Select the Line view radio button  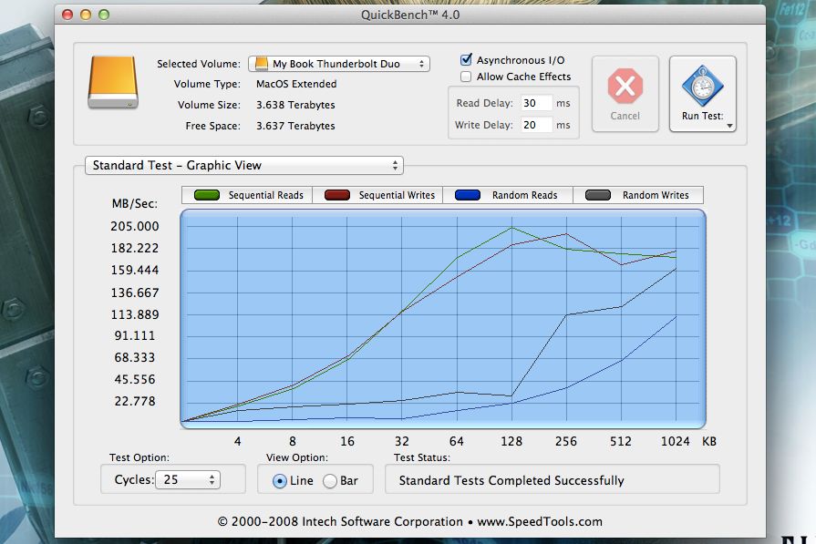[x=280, y=481]
